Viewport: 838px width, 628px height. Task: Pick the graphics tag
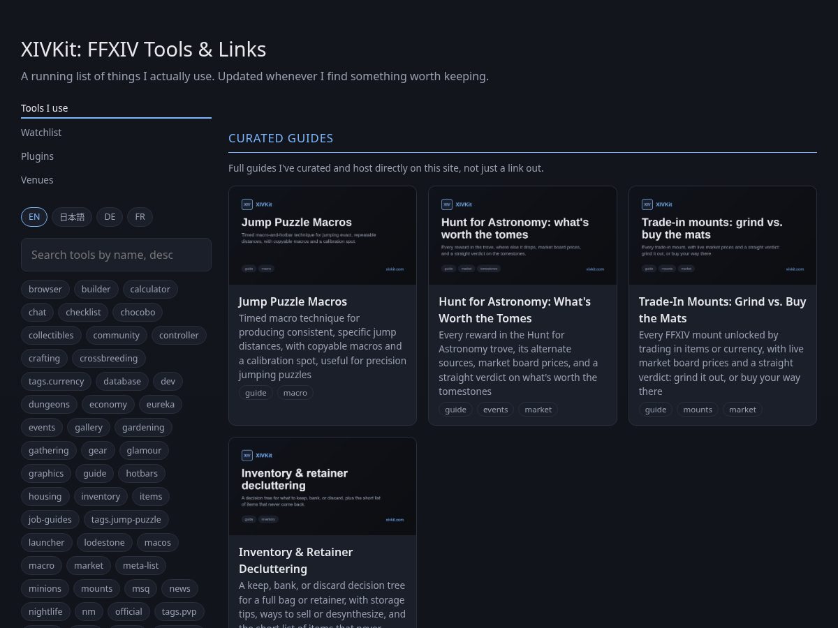pyautogui.click(x=46, y=473)
